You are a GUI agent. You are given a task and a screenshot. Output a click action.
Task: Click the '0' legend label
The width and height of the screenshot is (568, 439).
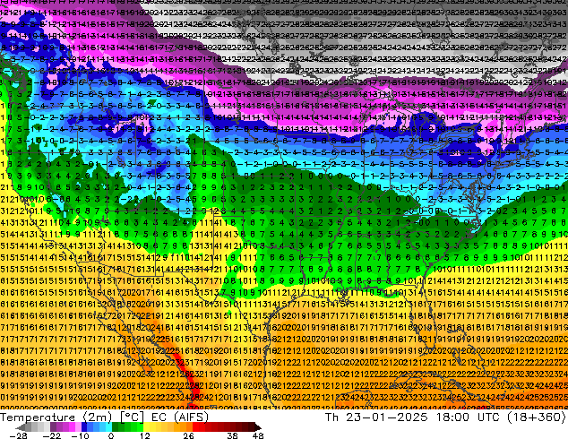pyautogui.click(x=111, y=435)
